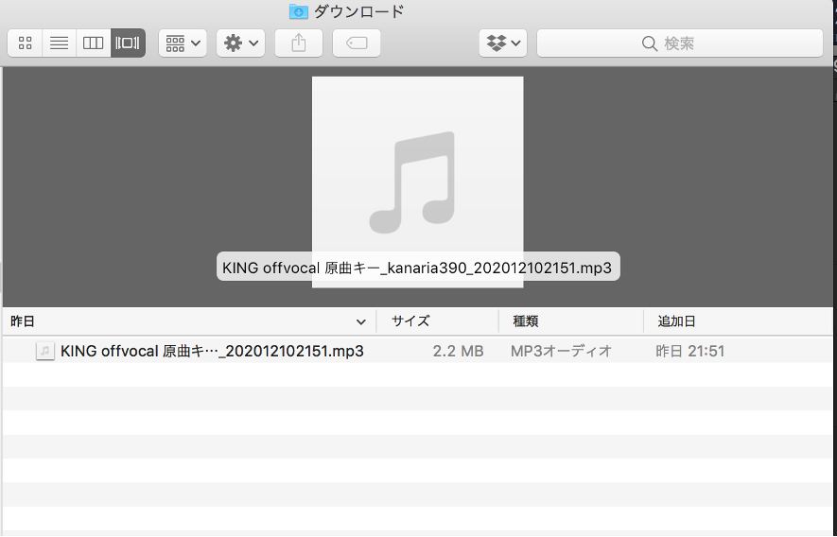Switch to column view
Screen dimensions: 837x537
94,43
